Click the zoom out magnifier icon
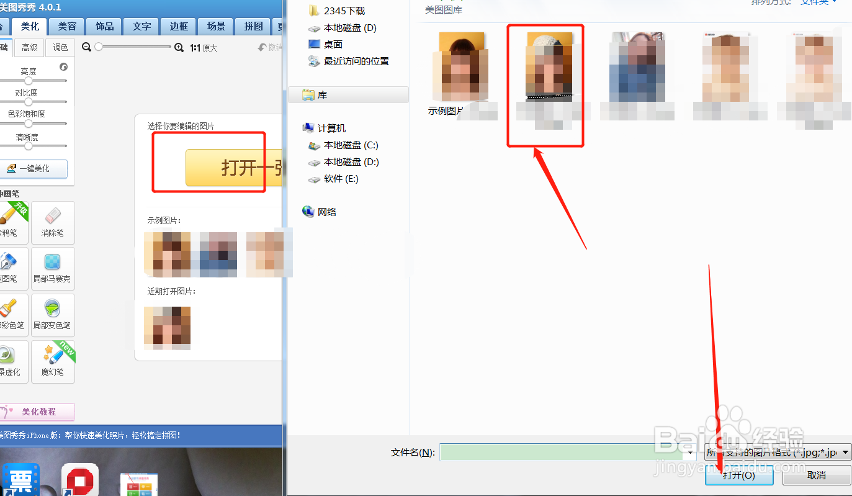Screen dimensions: 852x496 point(87,47)
